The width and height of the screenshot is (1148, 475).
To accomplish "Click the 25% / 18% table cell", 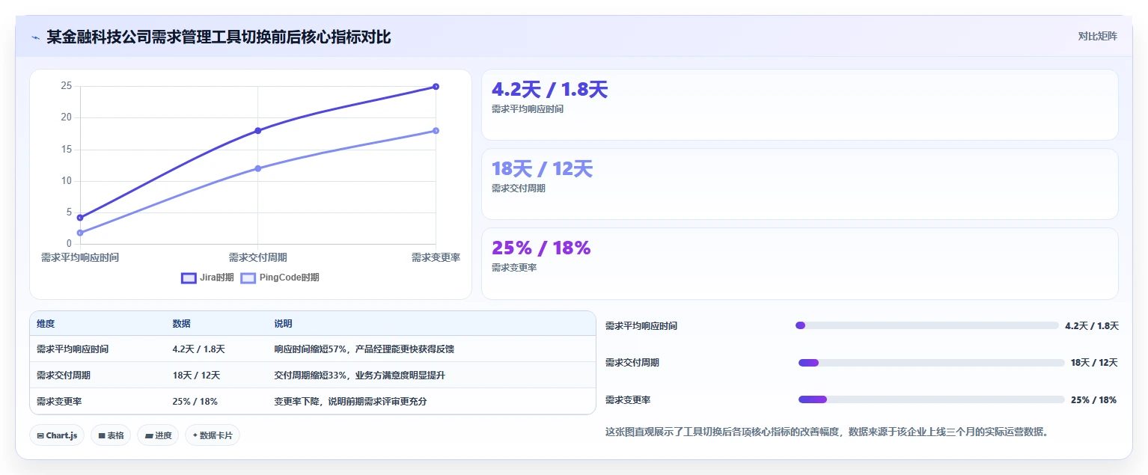I will tap(195, 402).
